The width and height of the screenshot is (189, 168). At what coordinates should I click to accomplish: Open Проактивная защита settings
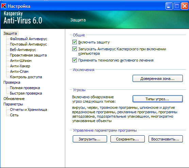click(x=28, y=55)
